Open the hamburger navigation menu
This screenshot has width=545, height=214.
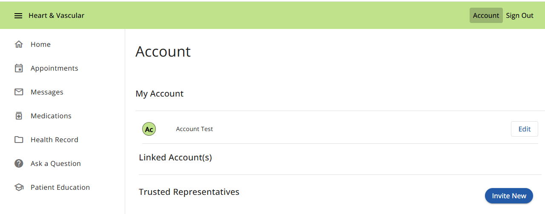pos(18,16)
